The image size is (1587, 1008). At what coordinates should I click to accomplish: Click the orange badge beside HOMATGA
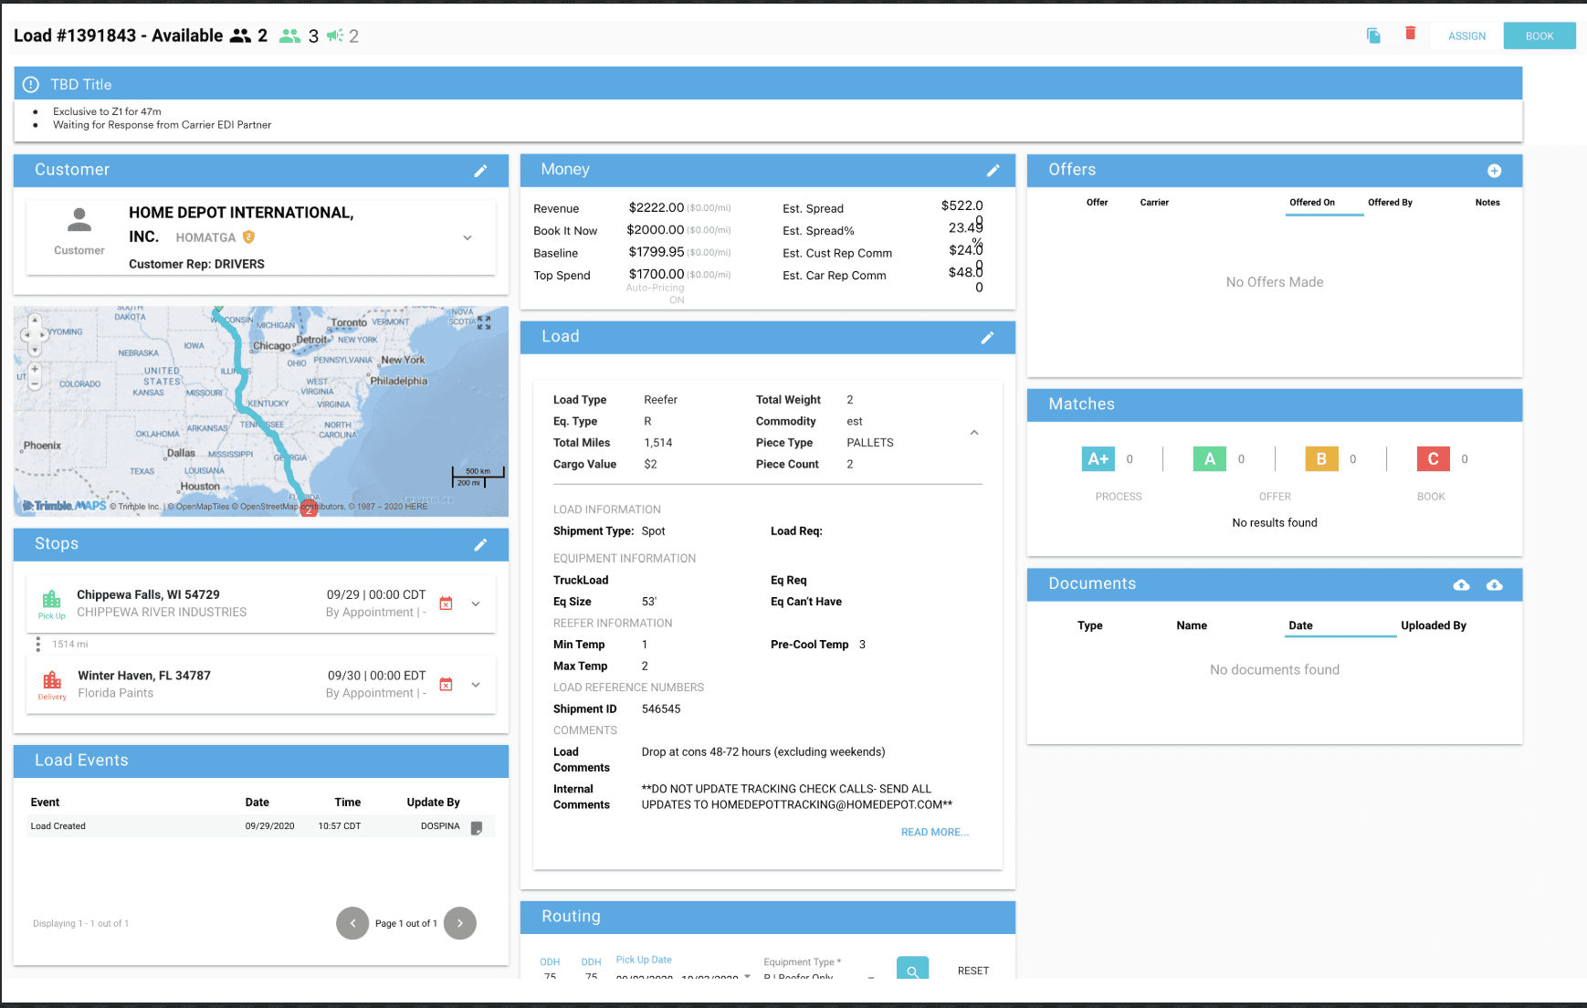(248, 236)
